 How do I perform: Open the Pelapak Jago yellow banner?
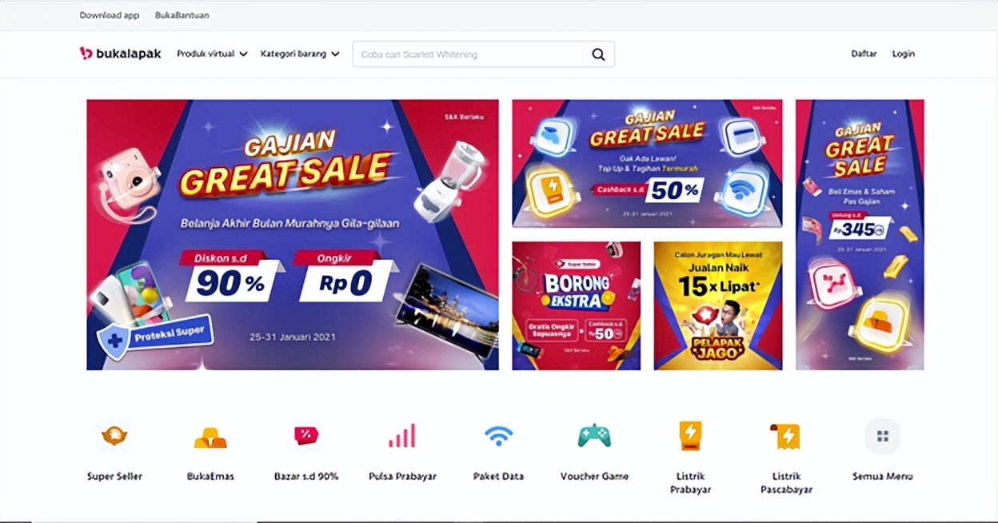click(718, 305)
